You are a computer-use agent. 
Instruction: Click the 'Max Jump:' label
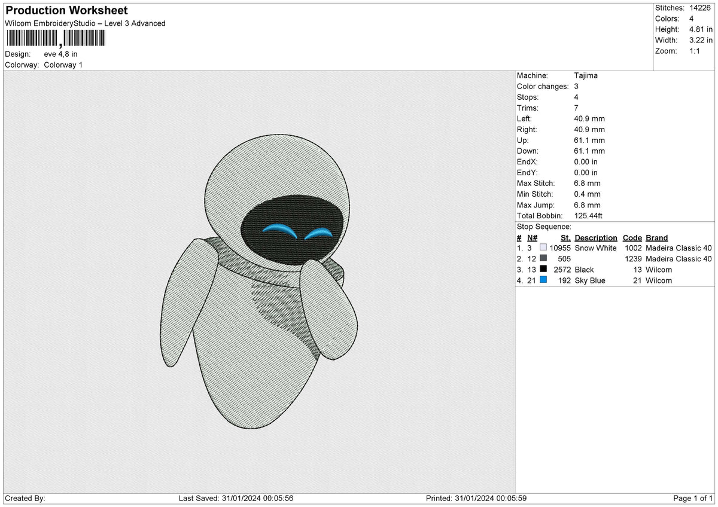[536, 204]
